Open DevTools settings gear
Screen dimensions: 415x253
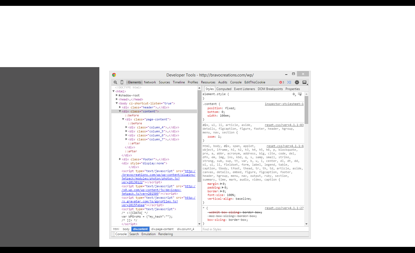(x=297, y=82)
